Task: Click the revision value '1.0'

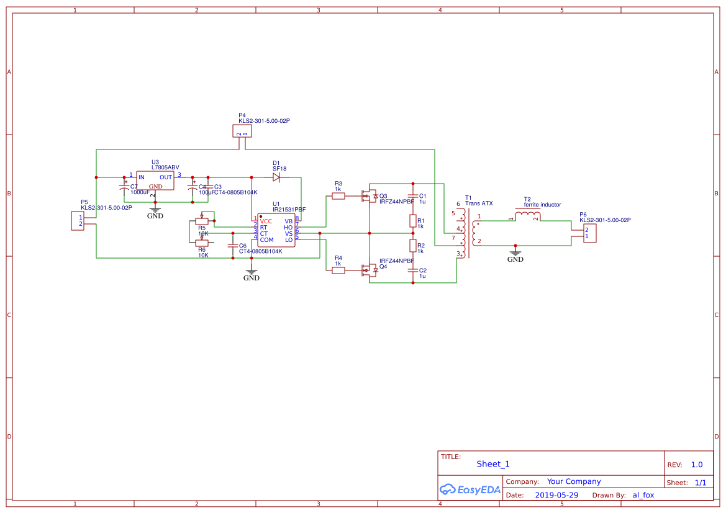Action: click(697, 465)
